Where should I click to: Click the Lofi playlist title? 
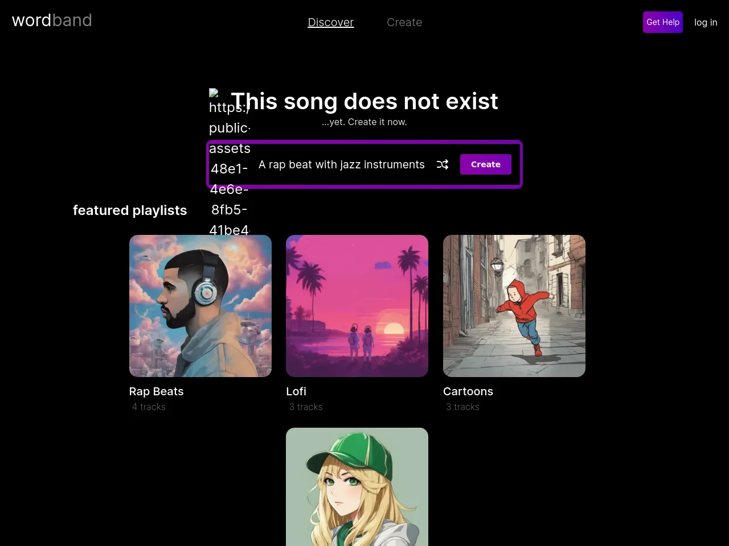pos(296,391)
